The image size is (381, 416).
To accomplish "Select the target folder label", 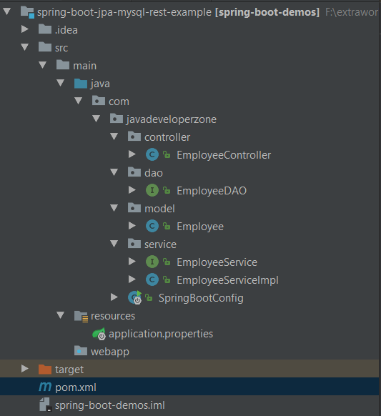I will click(69, 370).
